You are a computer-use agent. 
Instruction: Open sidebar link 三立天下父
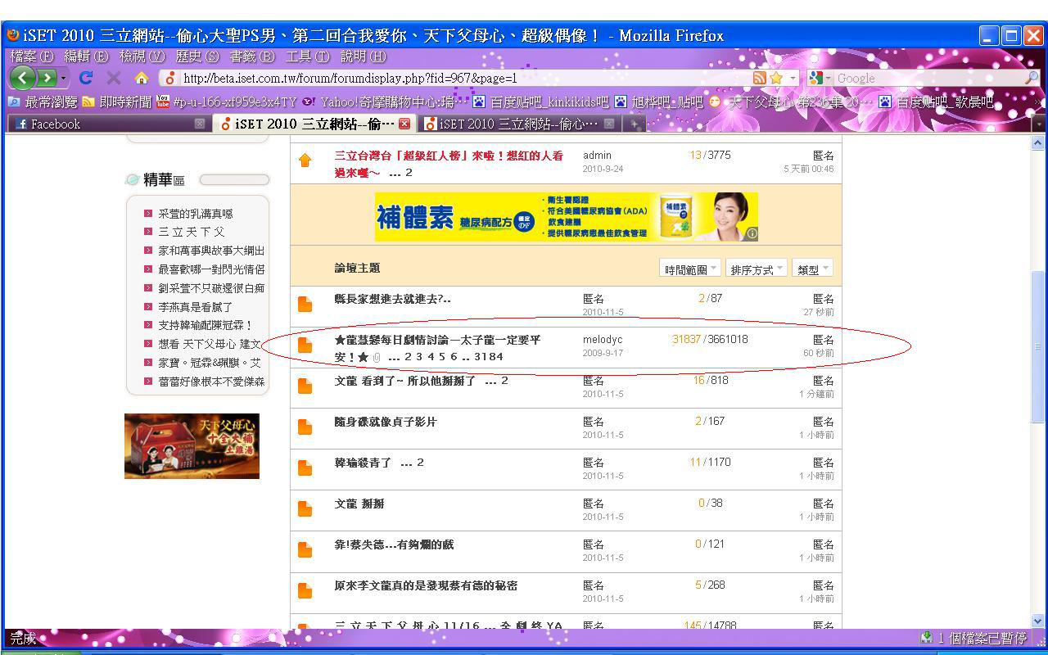click(192, 232)
